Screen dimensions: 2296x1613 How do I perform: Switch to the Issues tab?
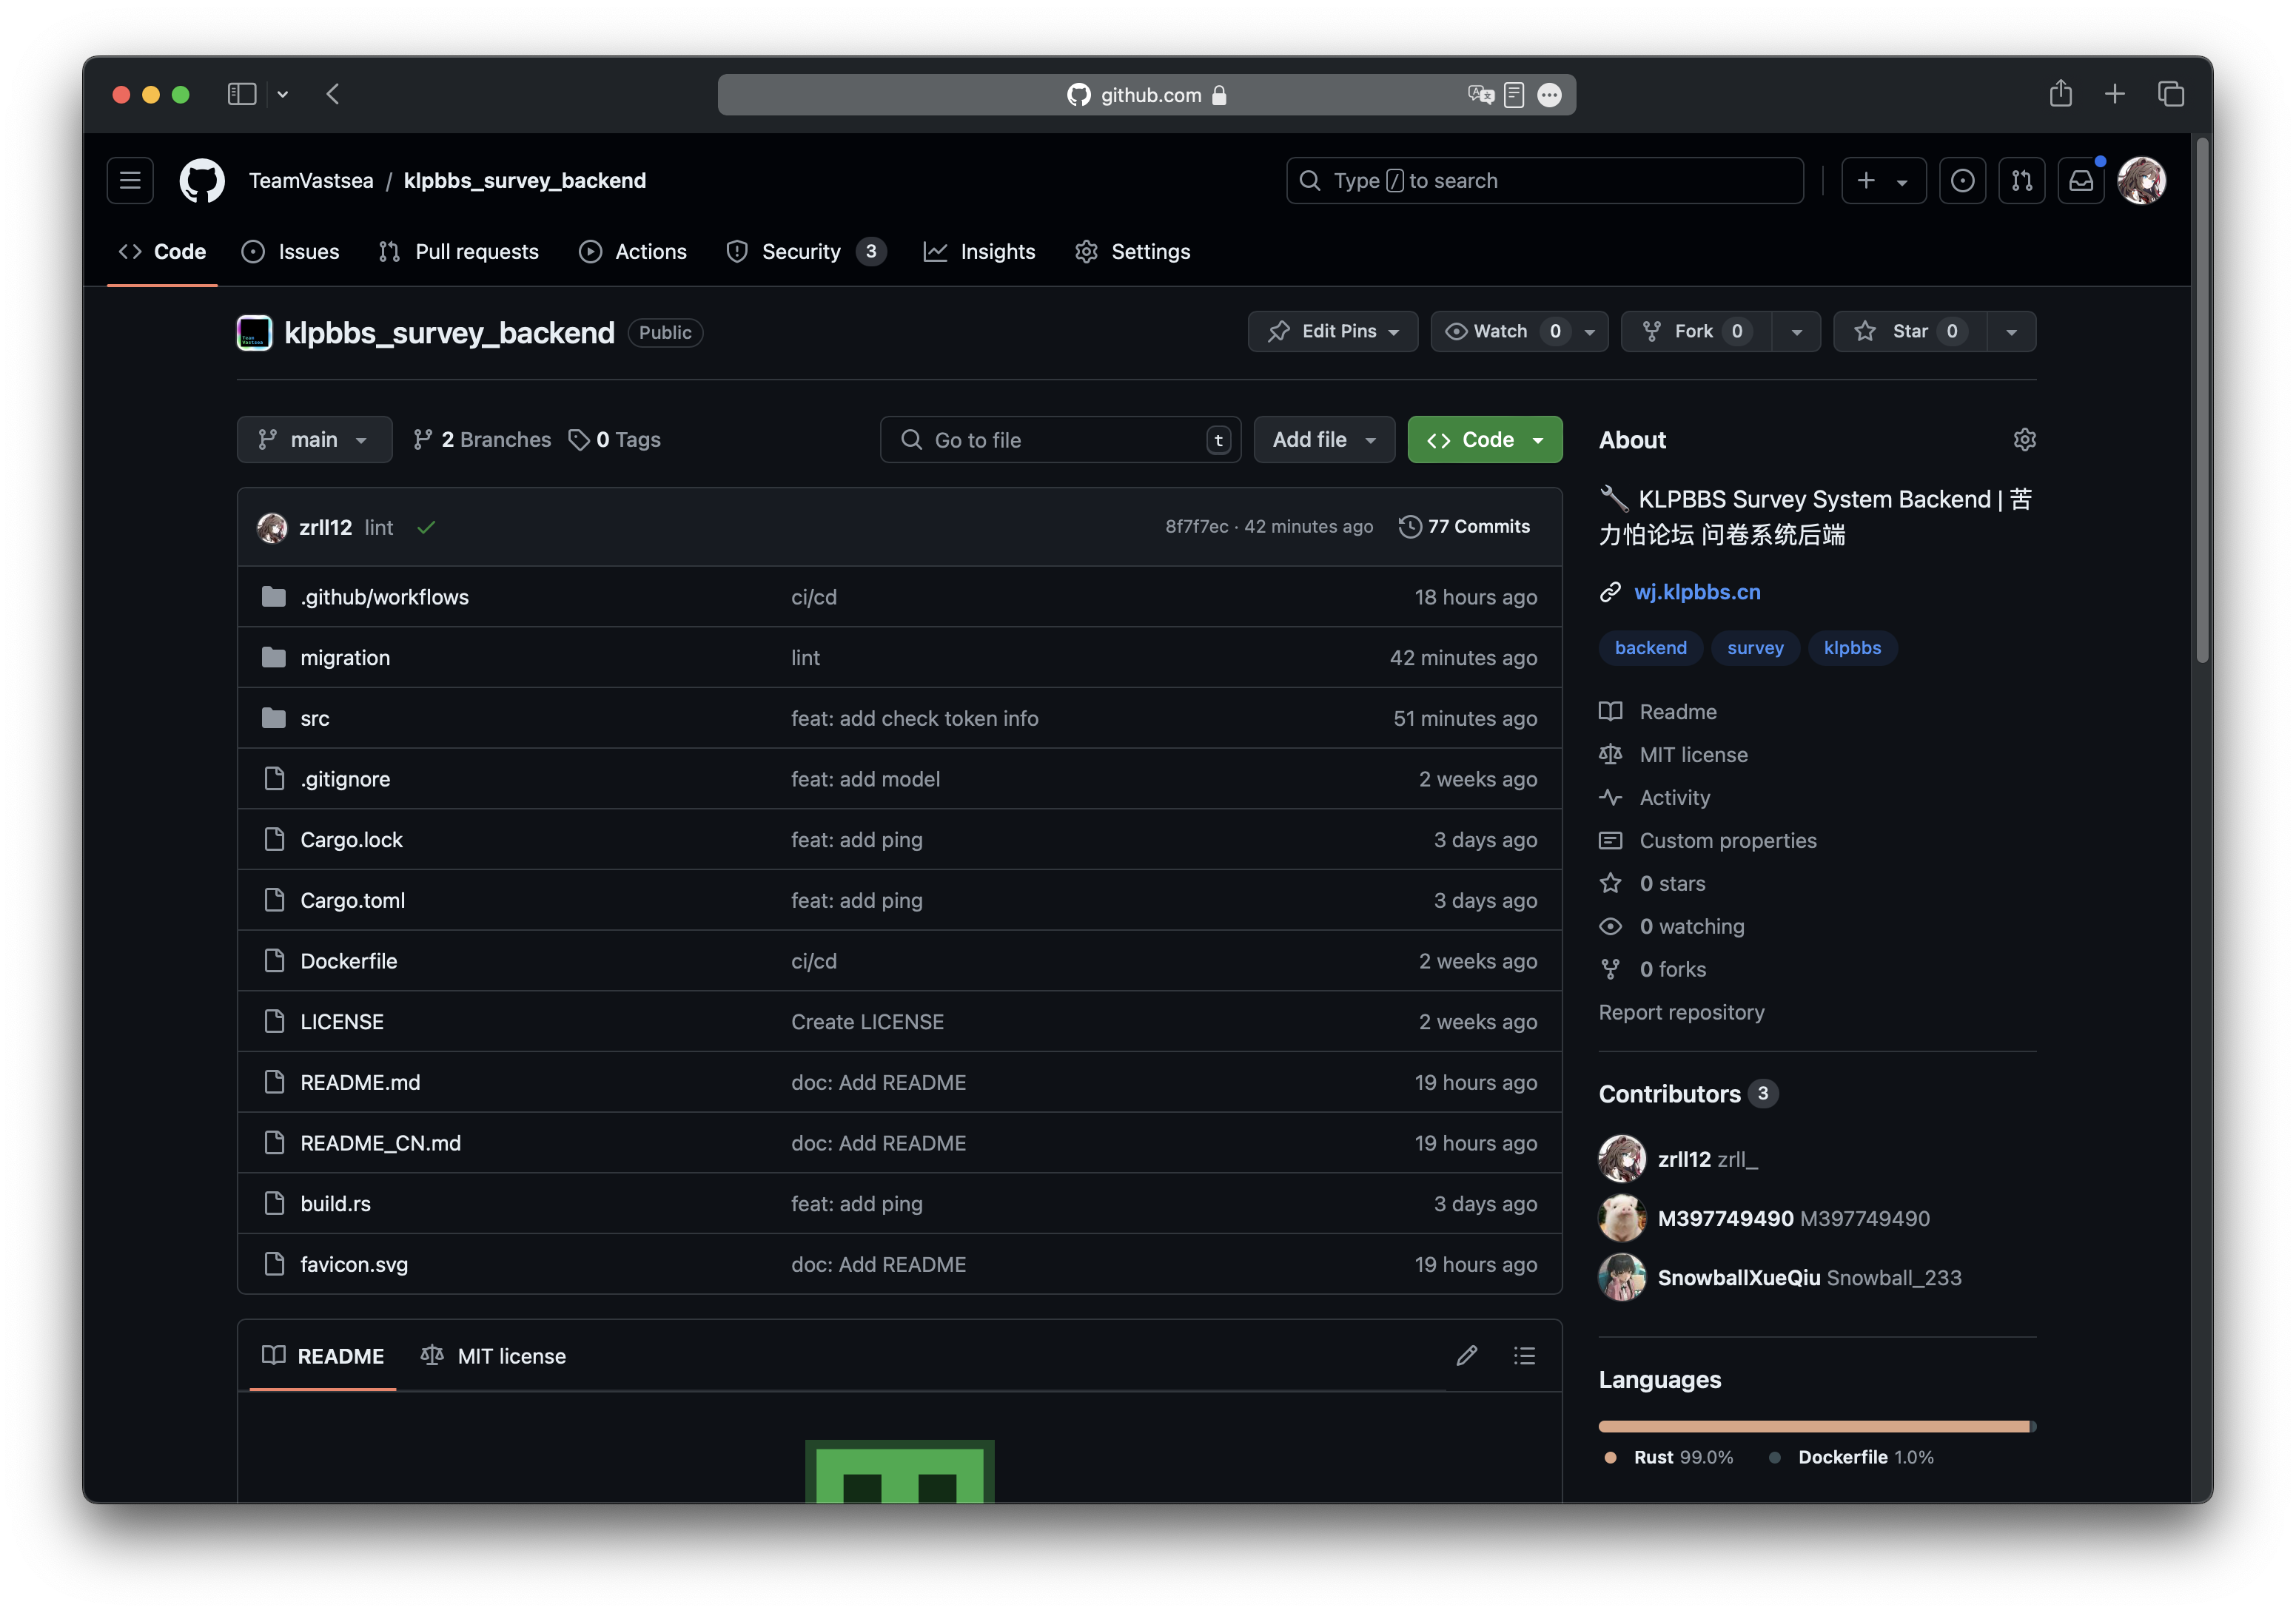coord(290,252)
